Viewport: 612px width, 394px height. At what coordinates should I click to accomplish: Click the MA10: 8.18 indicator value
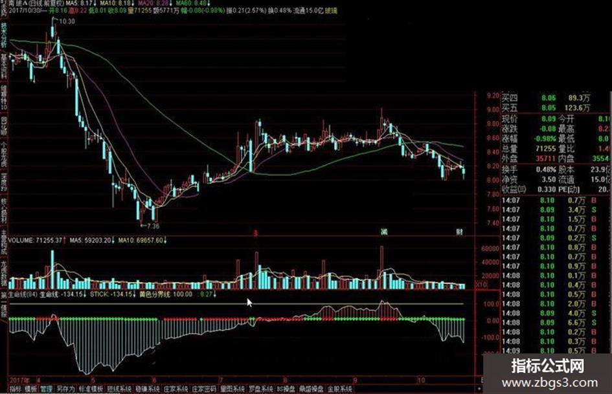pos(116,3)
